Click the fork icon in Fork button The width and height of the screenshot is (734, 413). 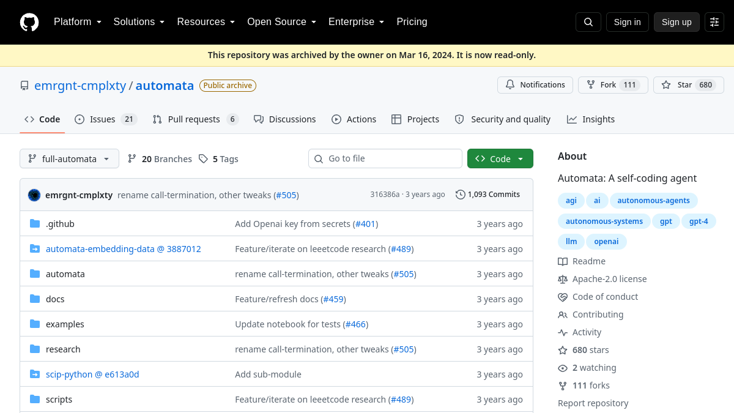(x=591, y=85)
